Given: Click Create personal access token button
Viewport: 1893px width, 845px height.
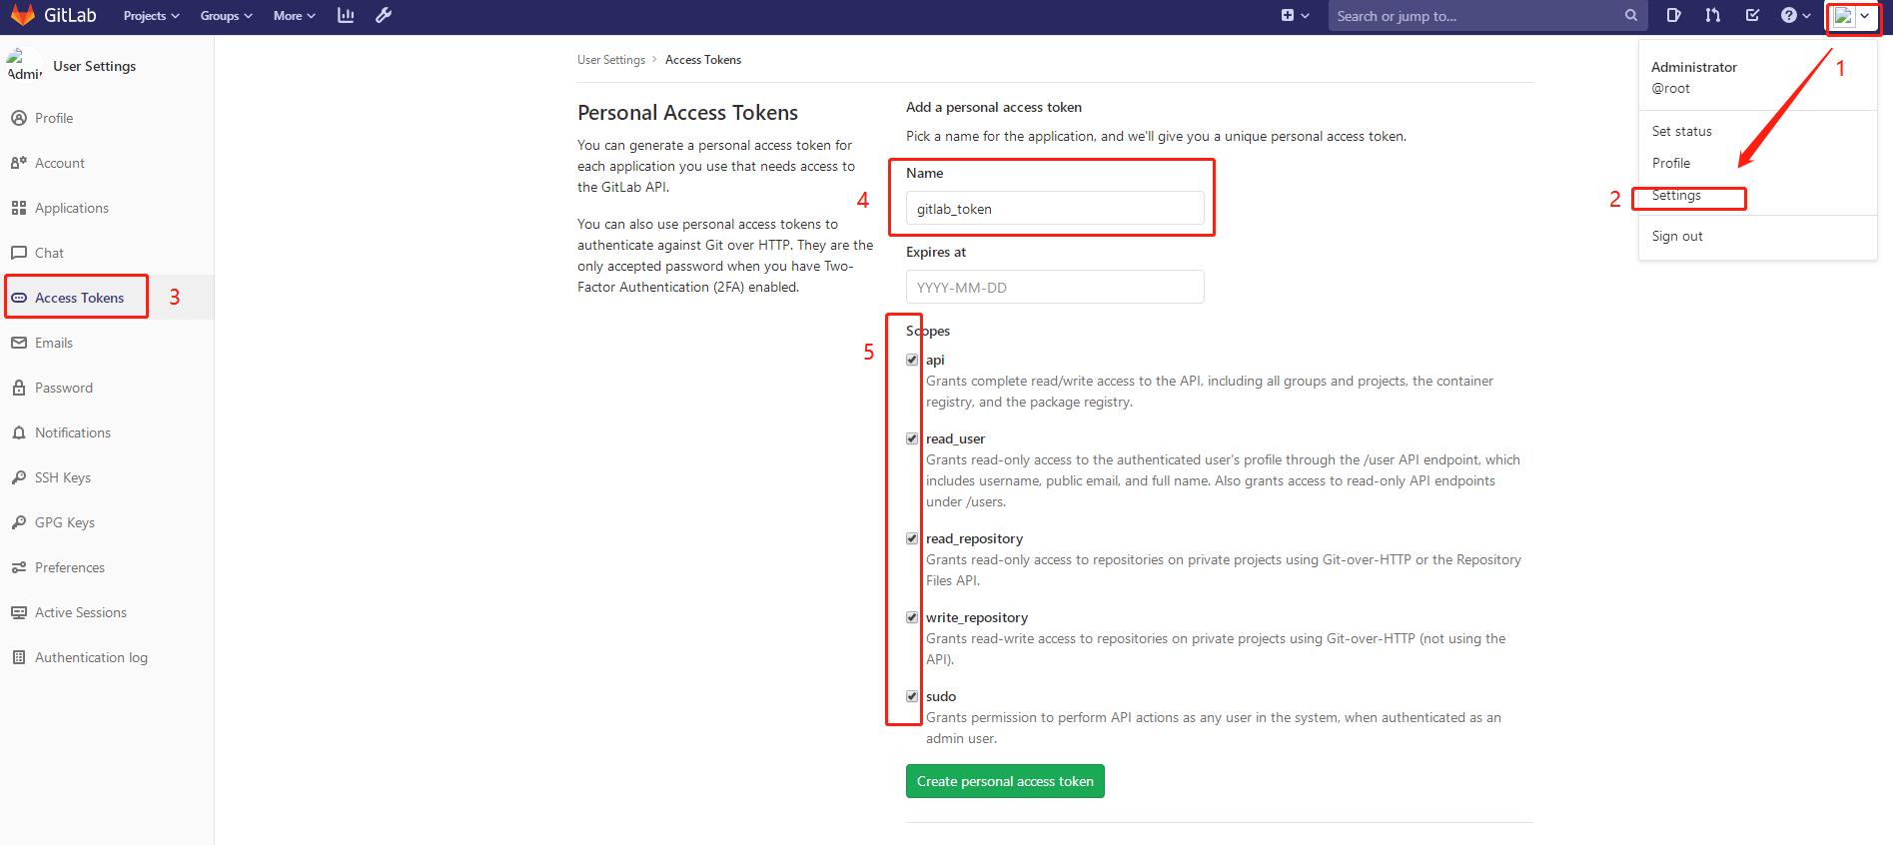Looking at the screenshot, I should (x=1005, y=781).
